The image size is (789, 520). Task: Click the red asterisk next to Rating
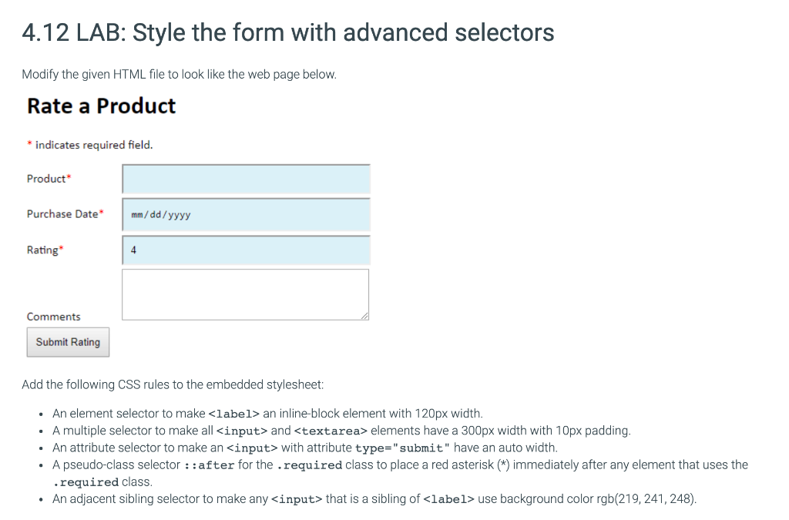point(61,249)
